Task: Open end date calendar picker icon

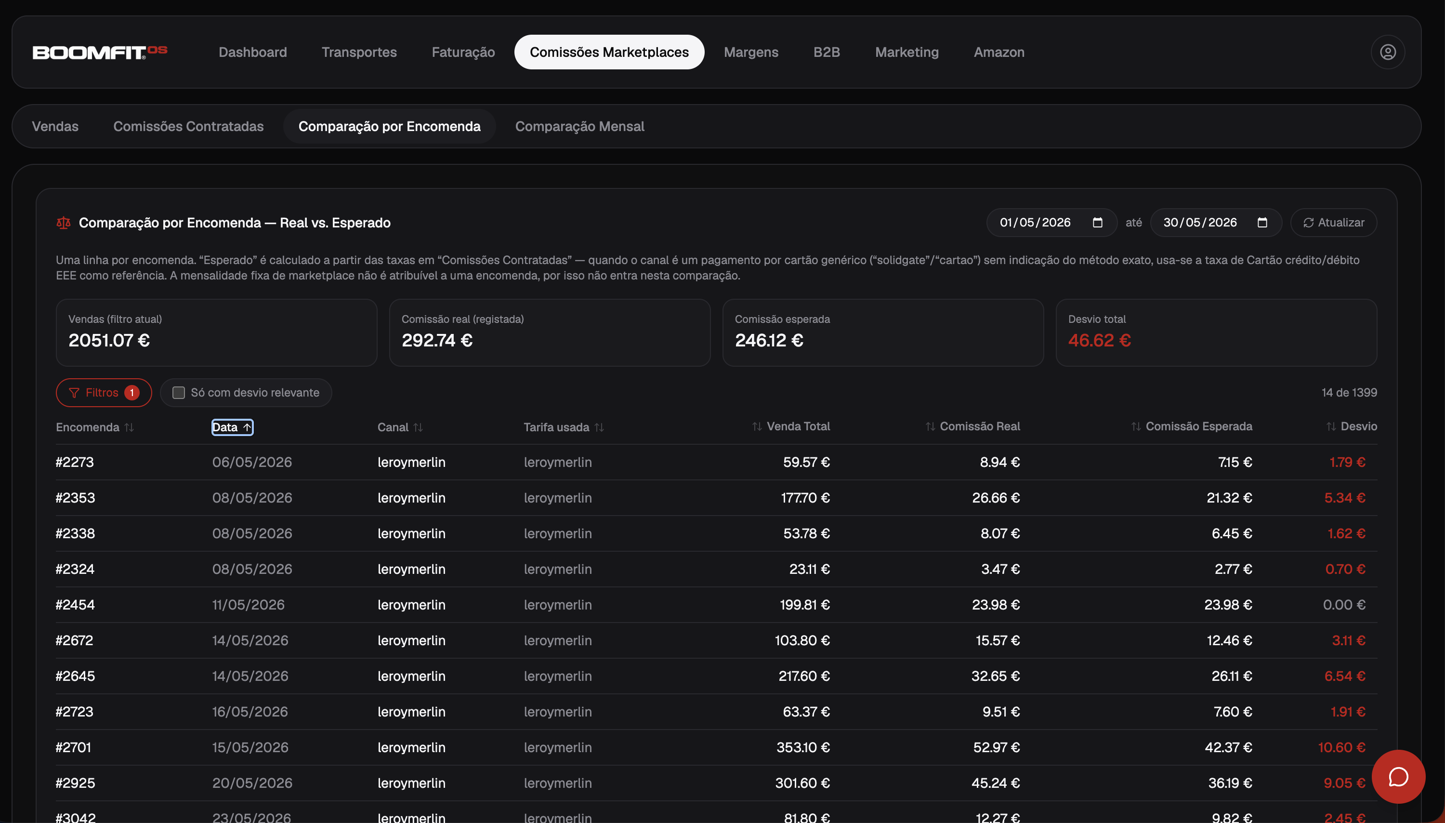Action: click(1262, 223)
